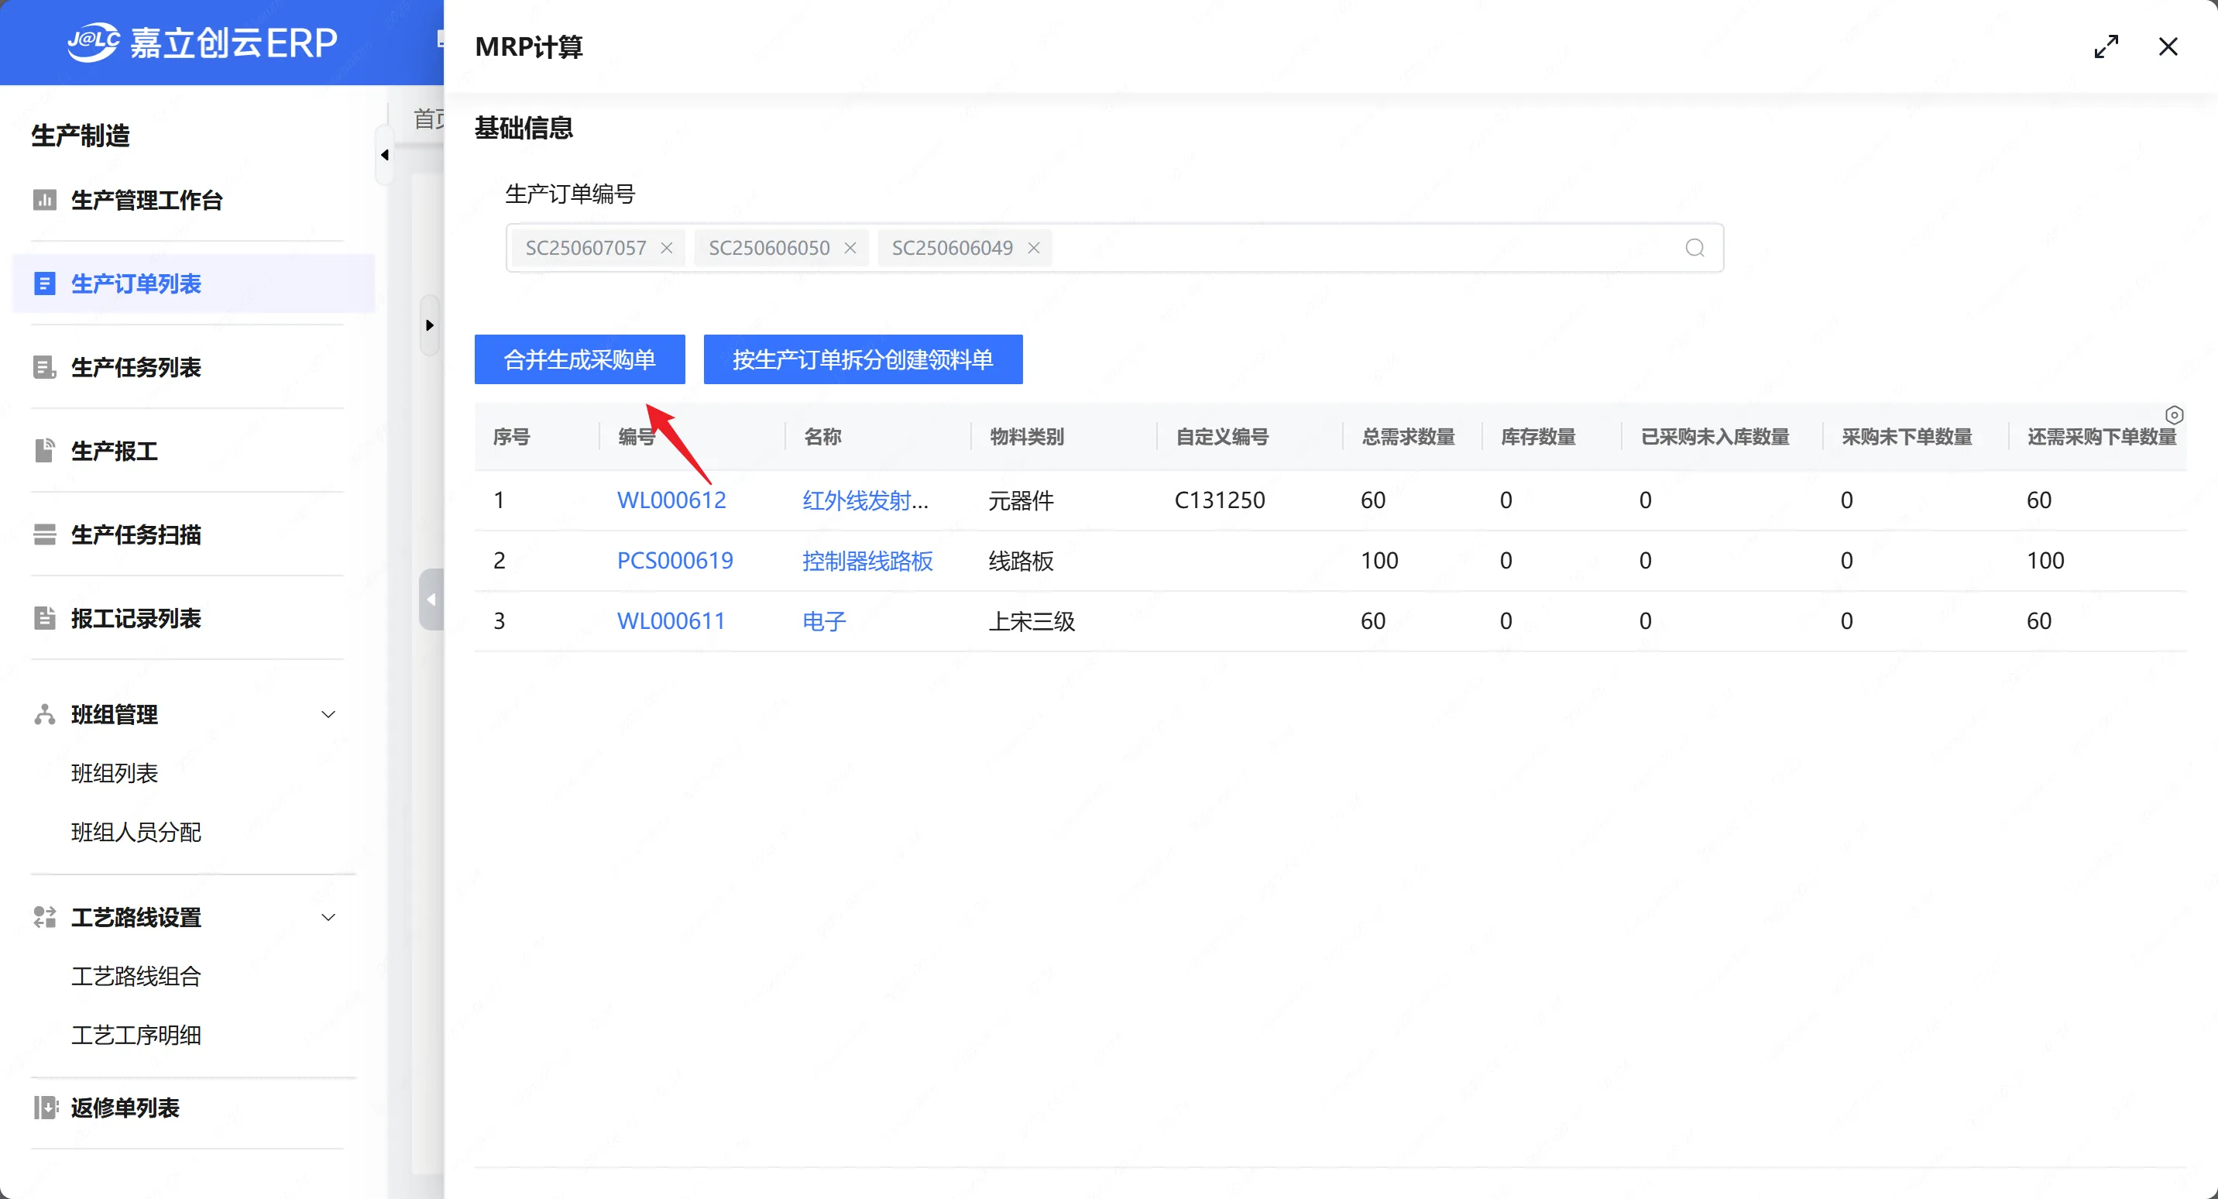The image size is (2218, 1199).
Task: Open the 控制器线路板 name link
Action: [867, 561]
